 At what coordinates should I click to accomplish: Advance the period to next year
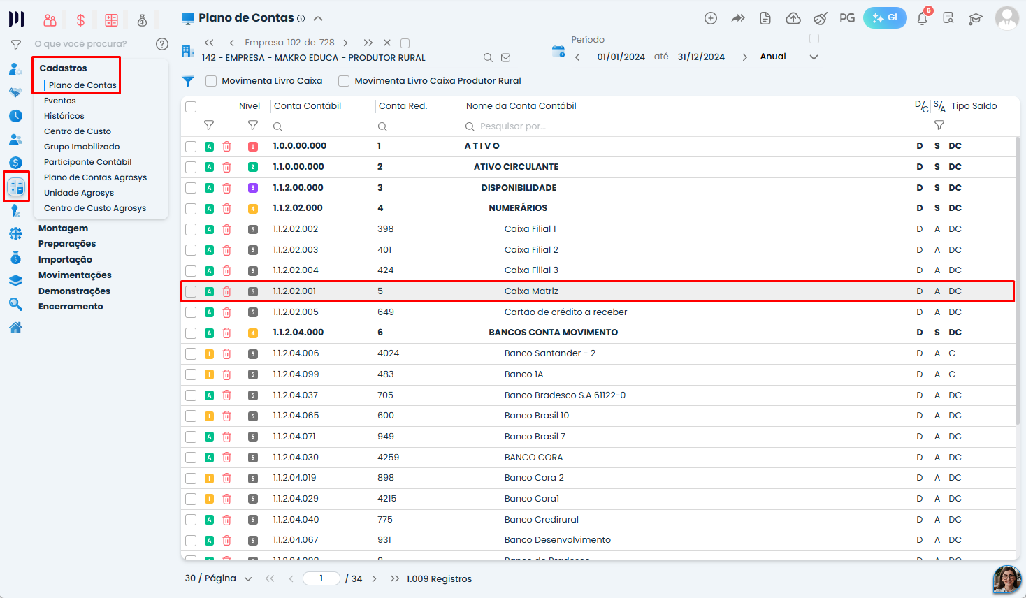tap(744, 57)
